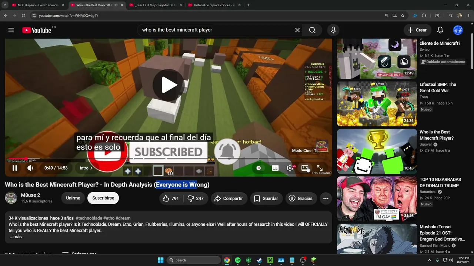Pause the video from the player bar
This screenshot has width=474, height=266.
click(15, 168)
